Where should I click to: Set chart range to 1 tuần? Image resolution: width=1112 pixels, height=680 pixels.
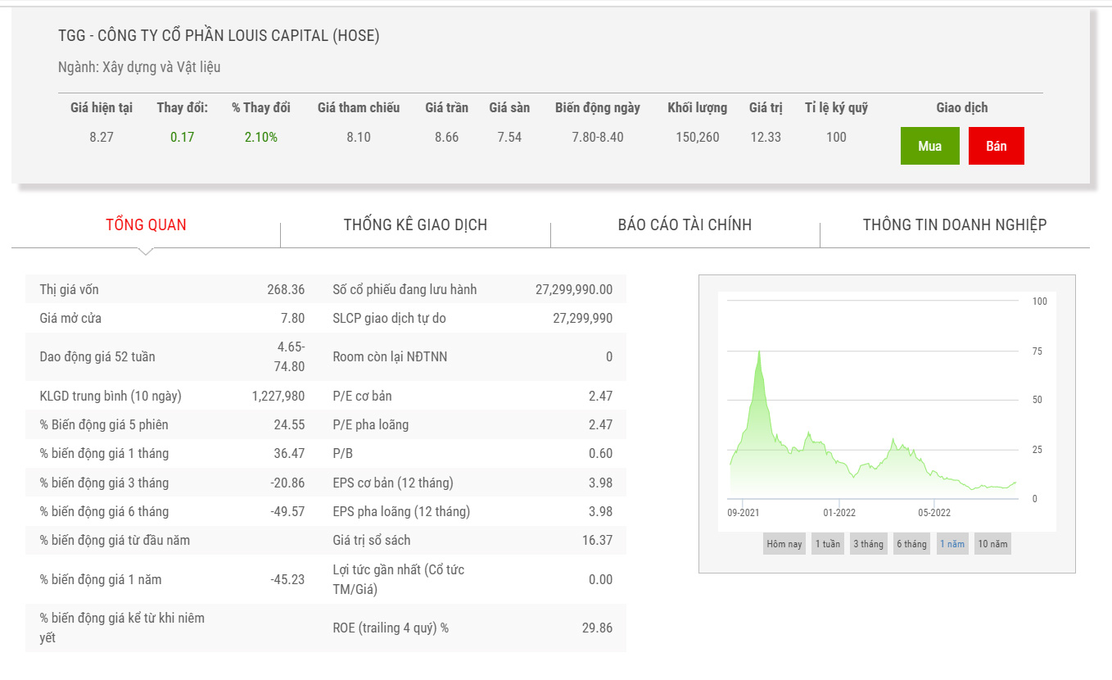[827, 544]
